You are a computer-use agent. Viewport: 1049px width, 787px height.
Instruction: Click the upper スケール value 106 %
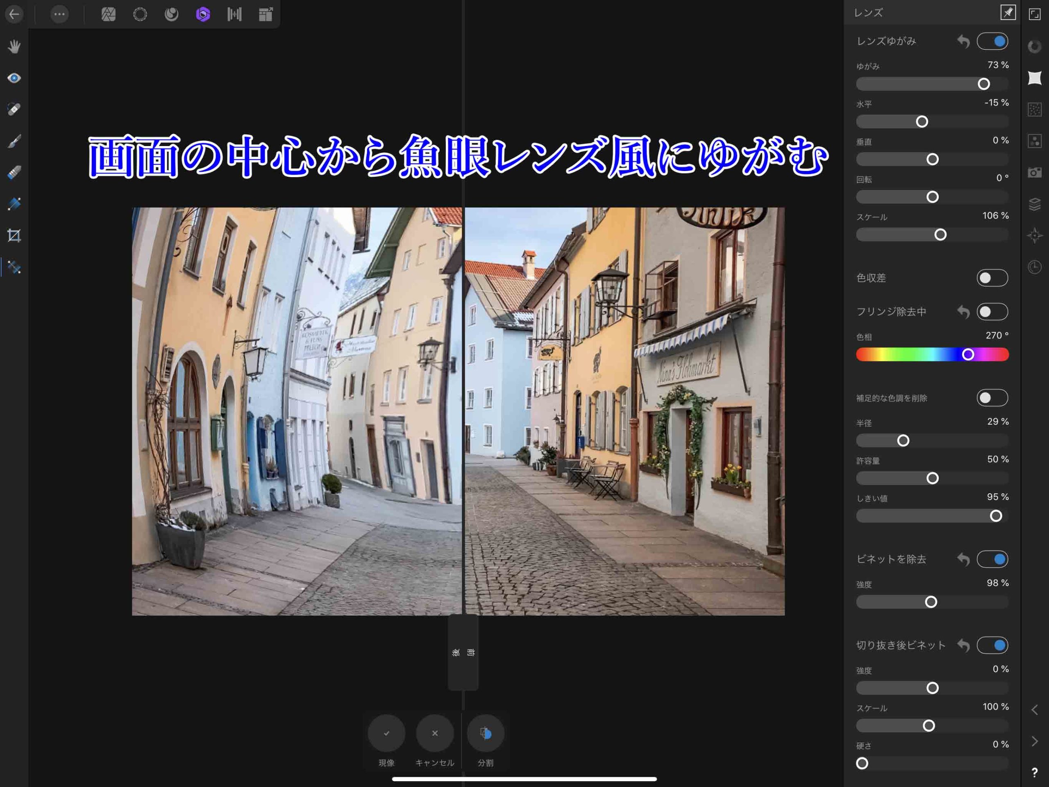[995, 215]
